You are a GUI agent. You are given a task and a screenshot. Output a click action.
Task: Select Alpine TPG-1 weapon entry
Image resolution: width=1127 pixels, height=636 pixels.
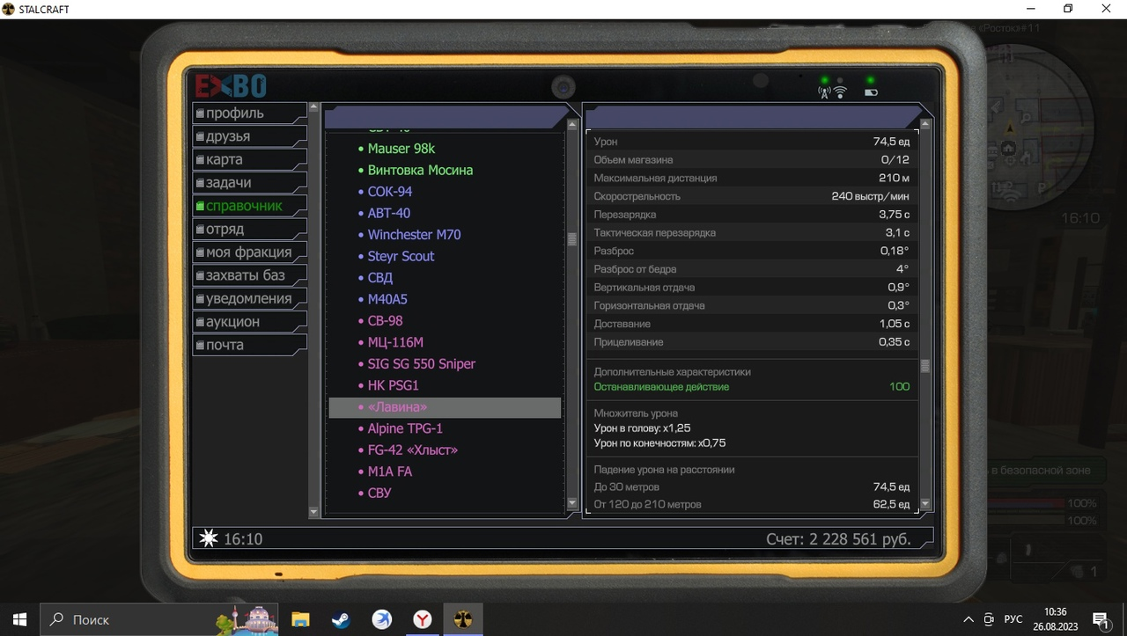[445, 428]
